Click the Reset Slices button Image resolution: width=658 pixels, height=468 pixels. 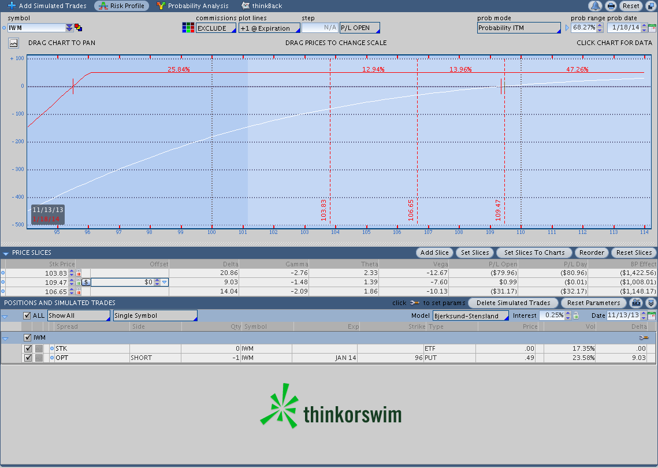point(634,252)
